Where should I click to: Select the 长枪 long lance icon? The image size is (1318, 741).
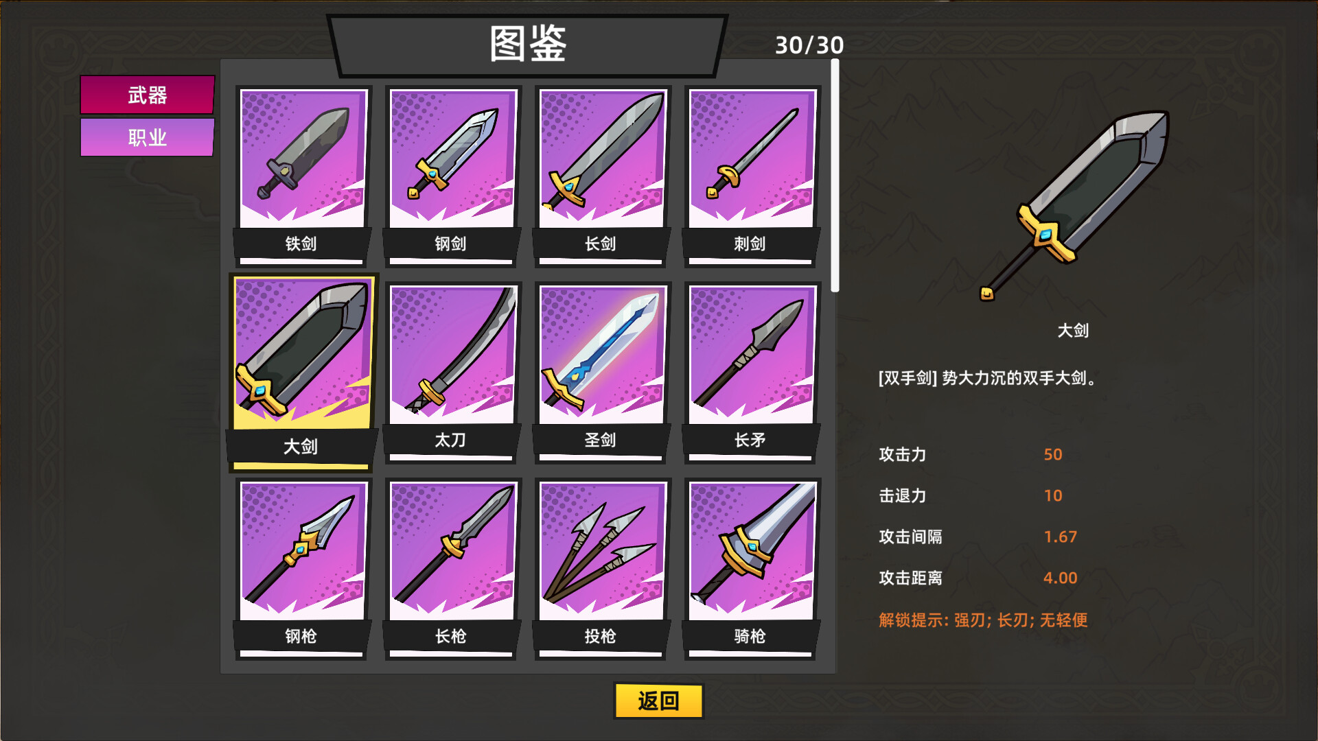click(x=452, y=569)
